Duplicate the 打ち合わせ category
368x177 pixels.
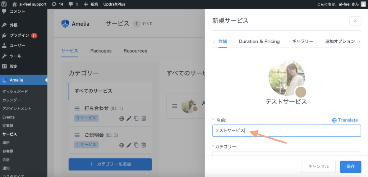point(136,118)
